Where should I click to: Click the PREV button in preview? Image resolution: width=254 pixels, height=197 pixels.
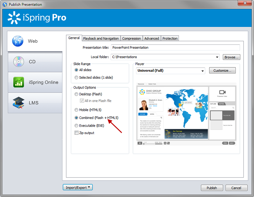tap(225, 143)
